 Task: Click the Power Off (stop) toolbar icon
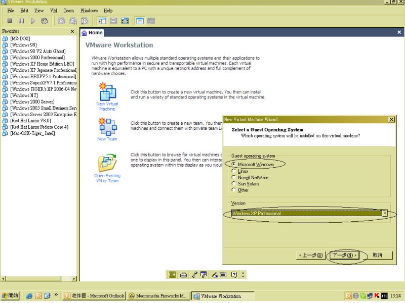[10, 21]
